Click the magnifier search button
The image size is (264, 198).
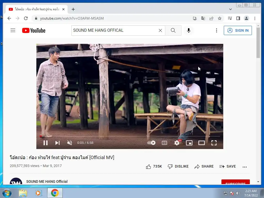(173, 30)
